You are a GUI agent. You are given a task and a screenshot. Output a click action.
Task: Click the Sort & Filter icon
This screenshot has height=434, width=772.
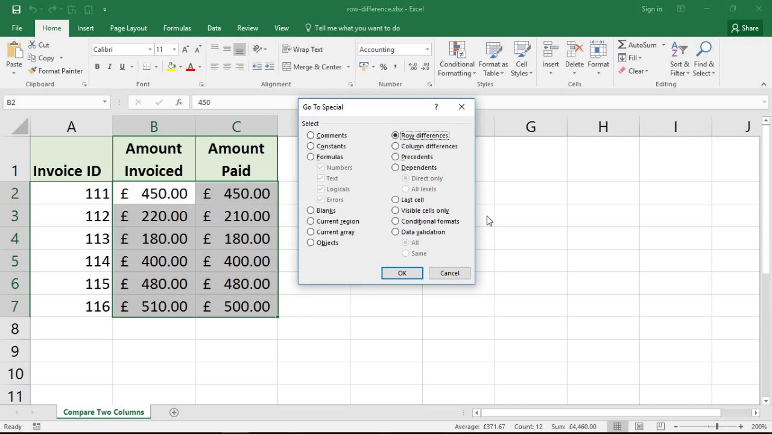coord(679,51)
